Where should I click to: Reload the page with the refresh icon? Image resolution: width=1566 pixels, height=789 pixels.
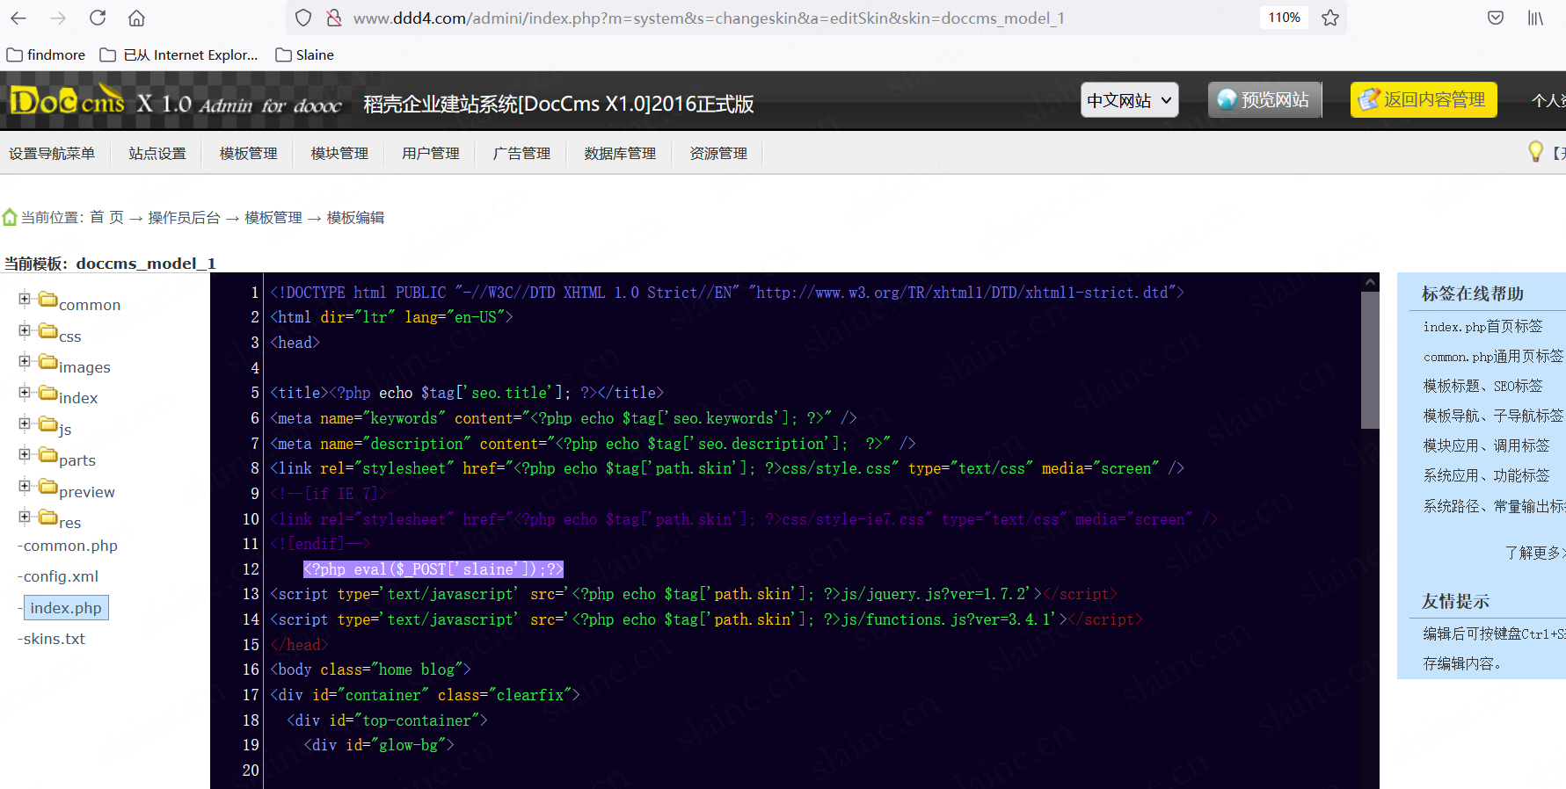click(98, 18)
